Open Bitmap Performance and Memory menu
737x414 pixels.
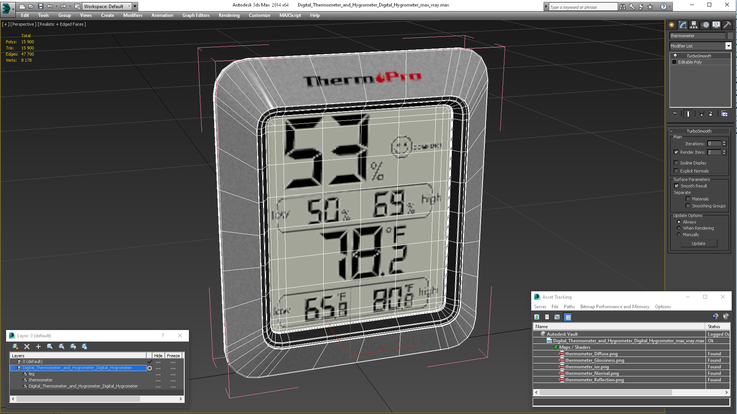point(615,307)
